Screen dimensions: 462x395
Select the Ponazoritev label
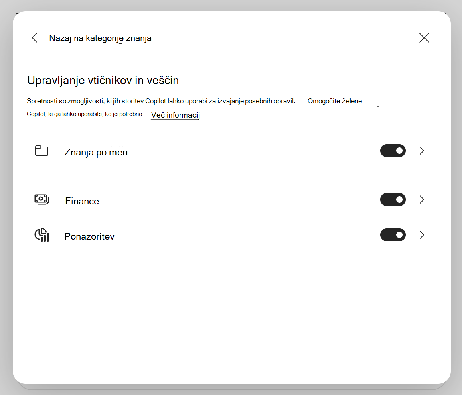pos(89,236)
